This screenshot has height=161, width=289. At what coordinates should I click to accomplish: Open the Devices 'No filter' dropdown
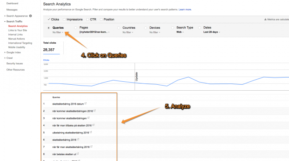click(x=155, y=32)
